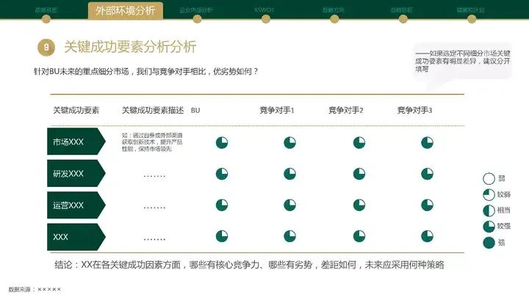This screenshot has width=529, height=297.
Task: Click the timeline dot under the XSWOT tab
Action: [x=266, y=19]
